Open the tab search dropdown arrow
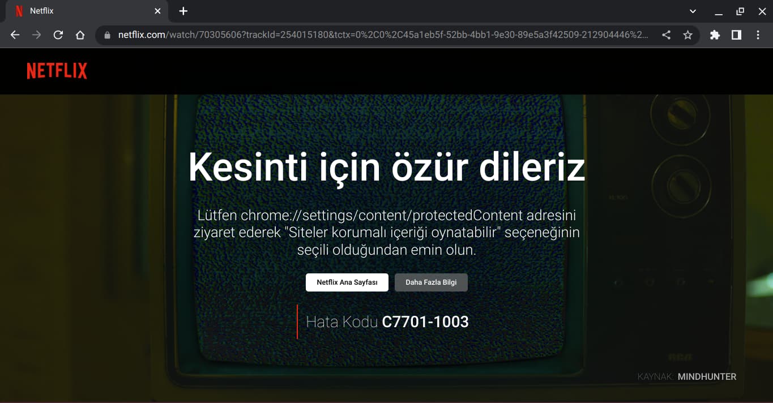The width and height of the screenshot is (773, 403). pos(693,11)
